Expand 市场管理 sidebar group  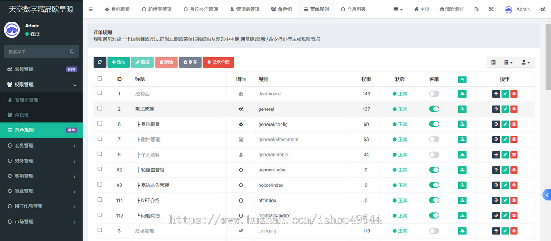click(41, 221)
